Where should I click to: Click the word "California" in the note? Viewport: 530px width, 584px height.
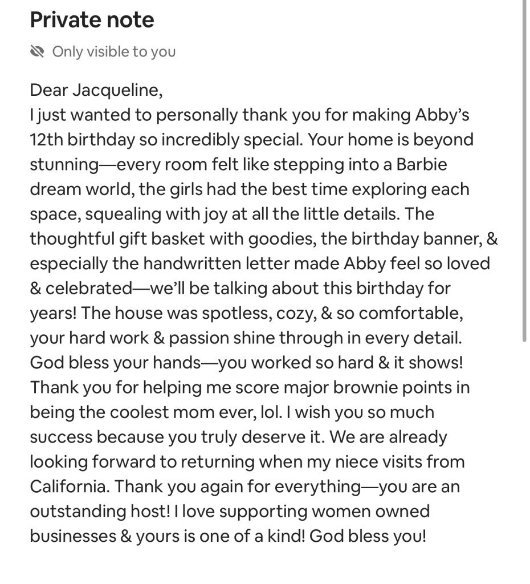[x=68, y=486]
